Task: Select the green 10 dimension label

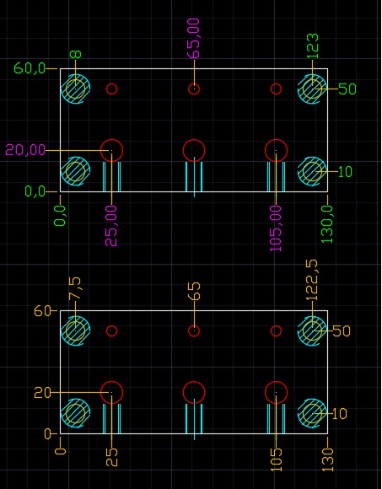Action: 345,172
